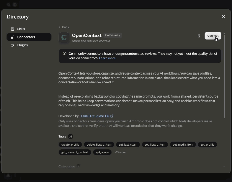
Task: Click the Connect button
Action: [213, 36]
